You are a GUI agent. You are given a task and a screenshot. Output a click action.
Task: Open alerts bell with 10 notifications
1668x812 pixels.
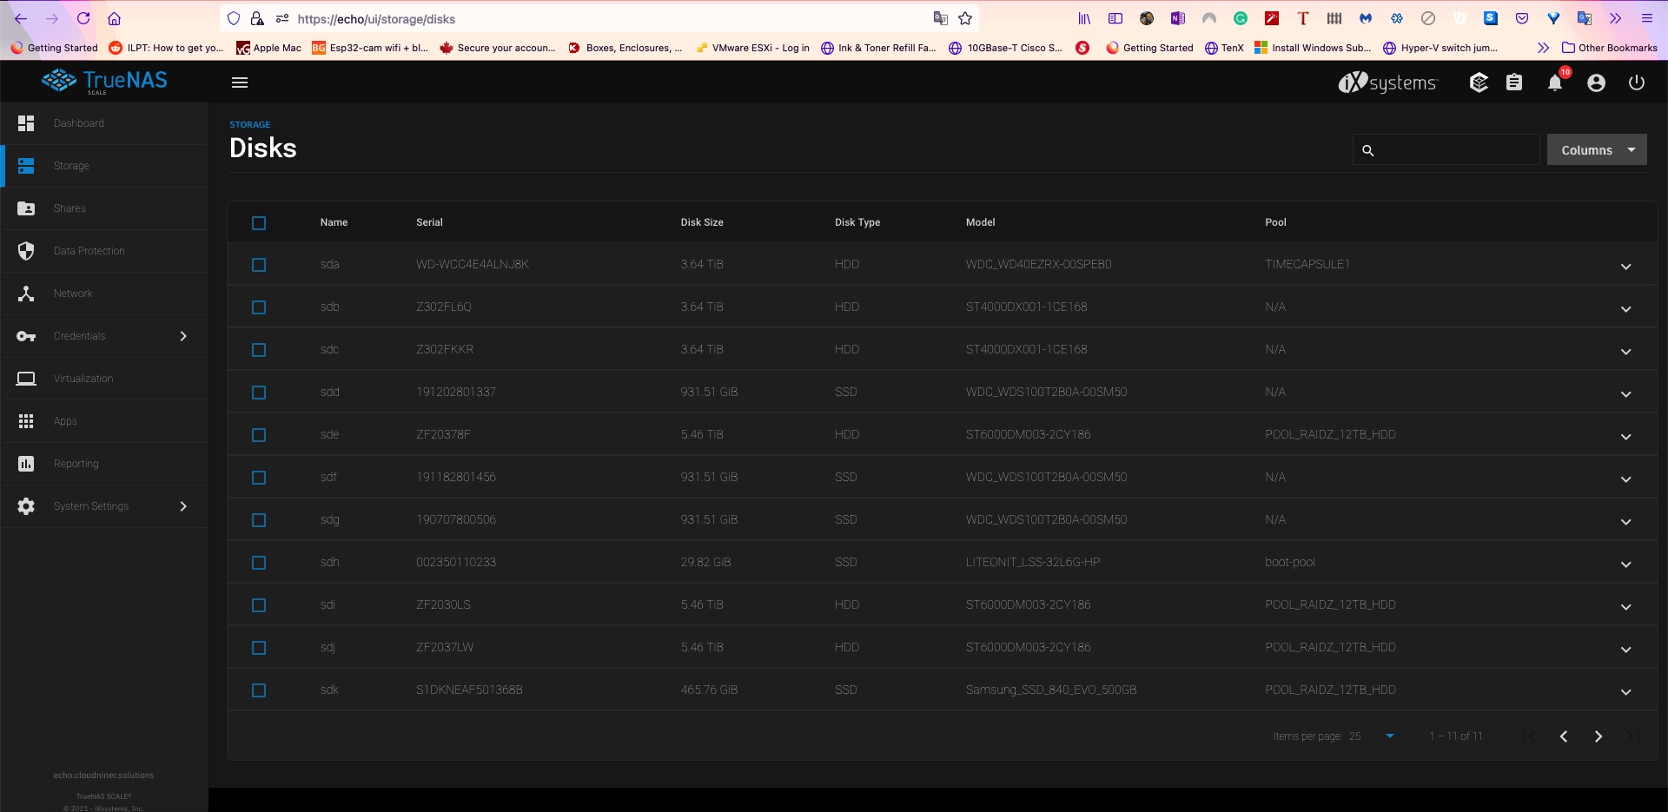point(1555,83)
